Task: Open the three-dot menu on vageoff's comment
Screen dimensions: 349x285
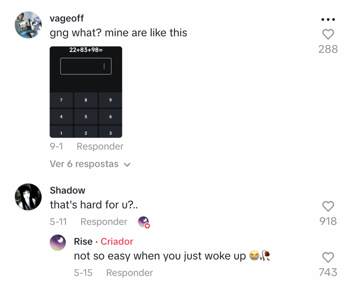Action: point(328,19)
